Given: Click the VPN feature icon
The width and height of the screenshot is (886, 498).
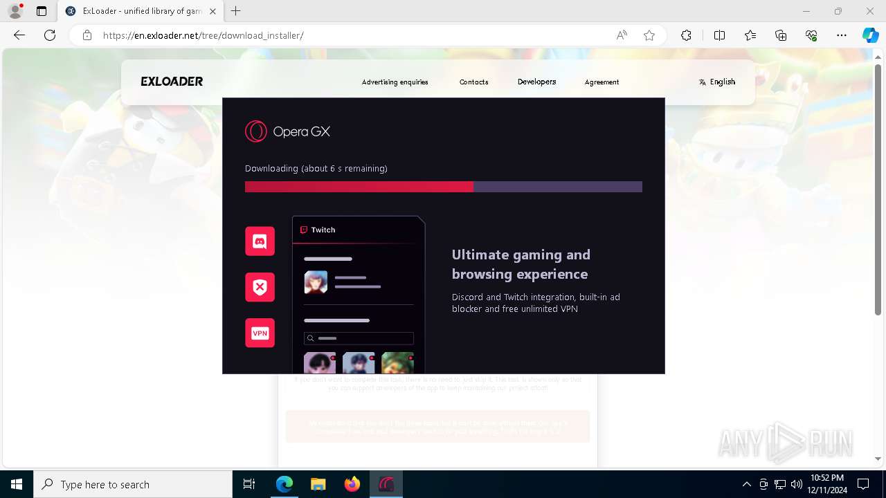Looking at the screenshot, I should (260, 333).
